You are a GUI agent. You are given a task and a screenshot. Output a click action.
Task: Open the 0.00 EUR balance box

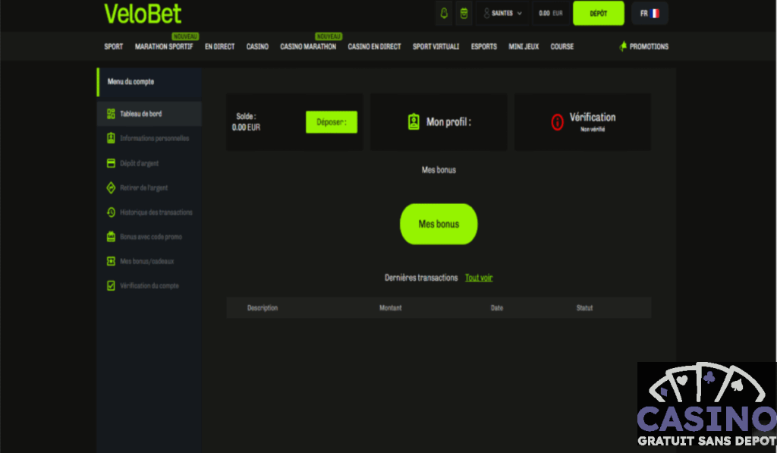point(551,14)
